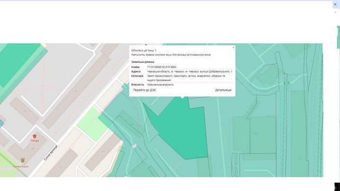Open the Перейти до ДЗК link
340x191 pixels.
click(144, 90)
